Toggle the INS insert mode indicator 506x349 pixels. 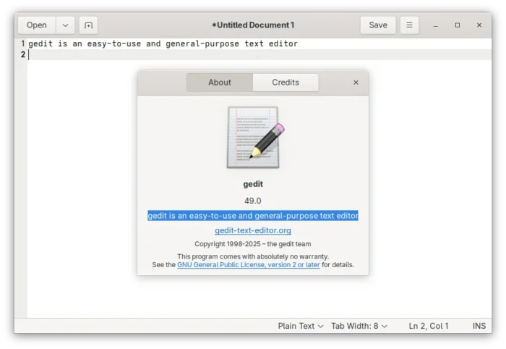coord(479,326)
